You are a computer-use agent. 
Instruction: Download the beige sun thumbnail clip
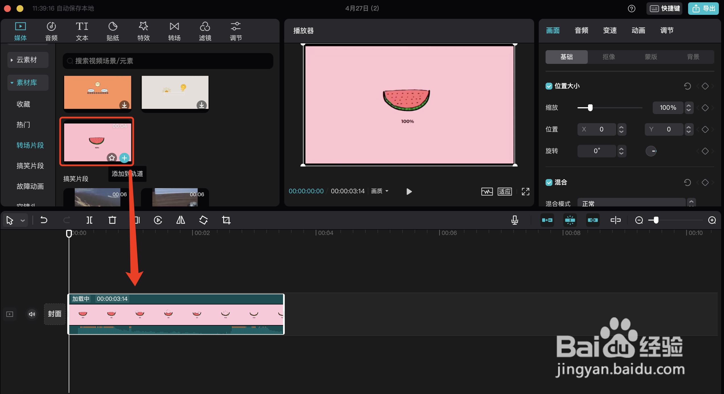click(202, 105)
